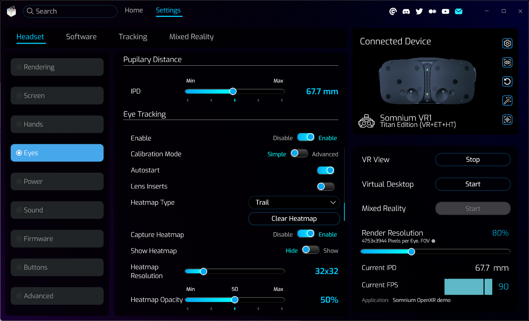Open the Firmware section in sidebar

(x=57, y=239)
